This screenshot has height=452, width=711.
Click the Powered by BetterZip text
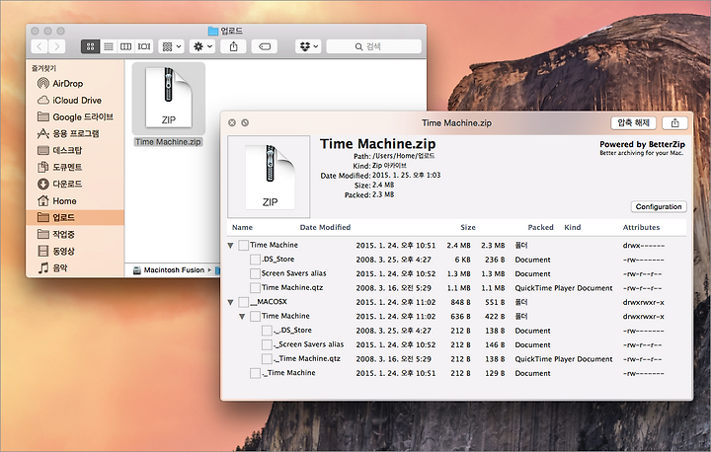tap(642, 145)
